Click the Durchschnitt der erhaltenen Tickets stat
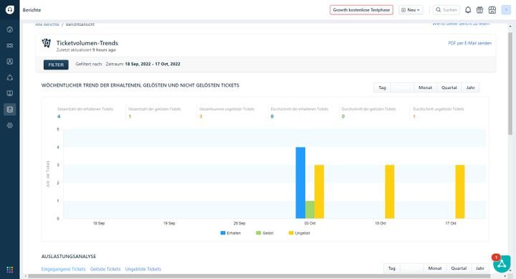 299,113
